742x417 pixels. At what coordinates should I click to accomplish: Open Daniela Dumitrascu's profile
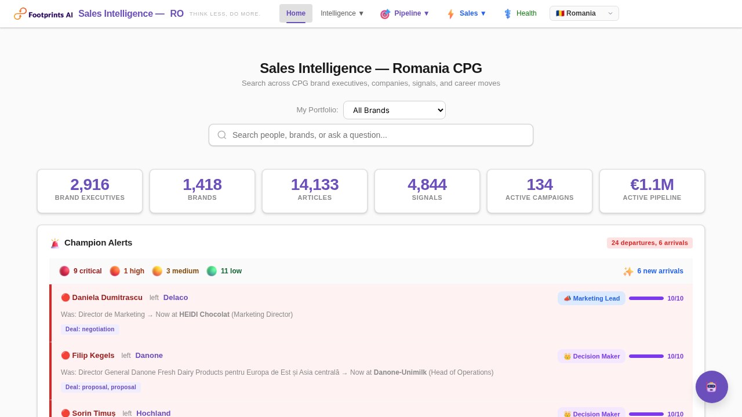coord(107,298)
